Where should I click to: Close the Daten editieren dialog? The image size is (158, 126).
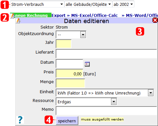[x=155, y=20]
